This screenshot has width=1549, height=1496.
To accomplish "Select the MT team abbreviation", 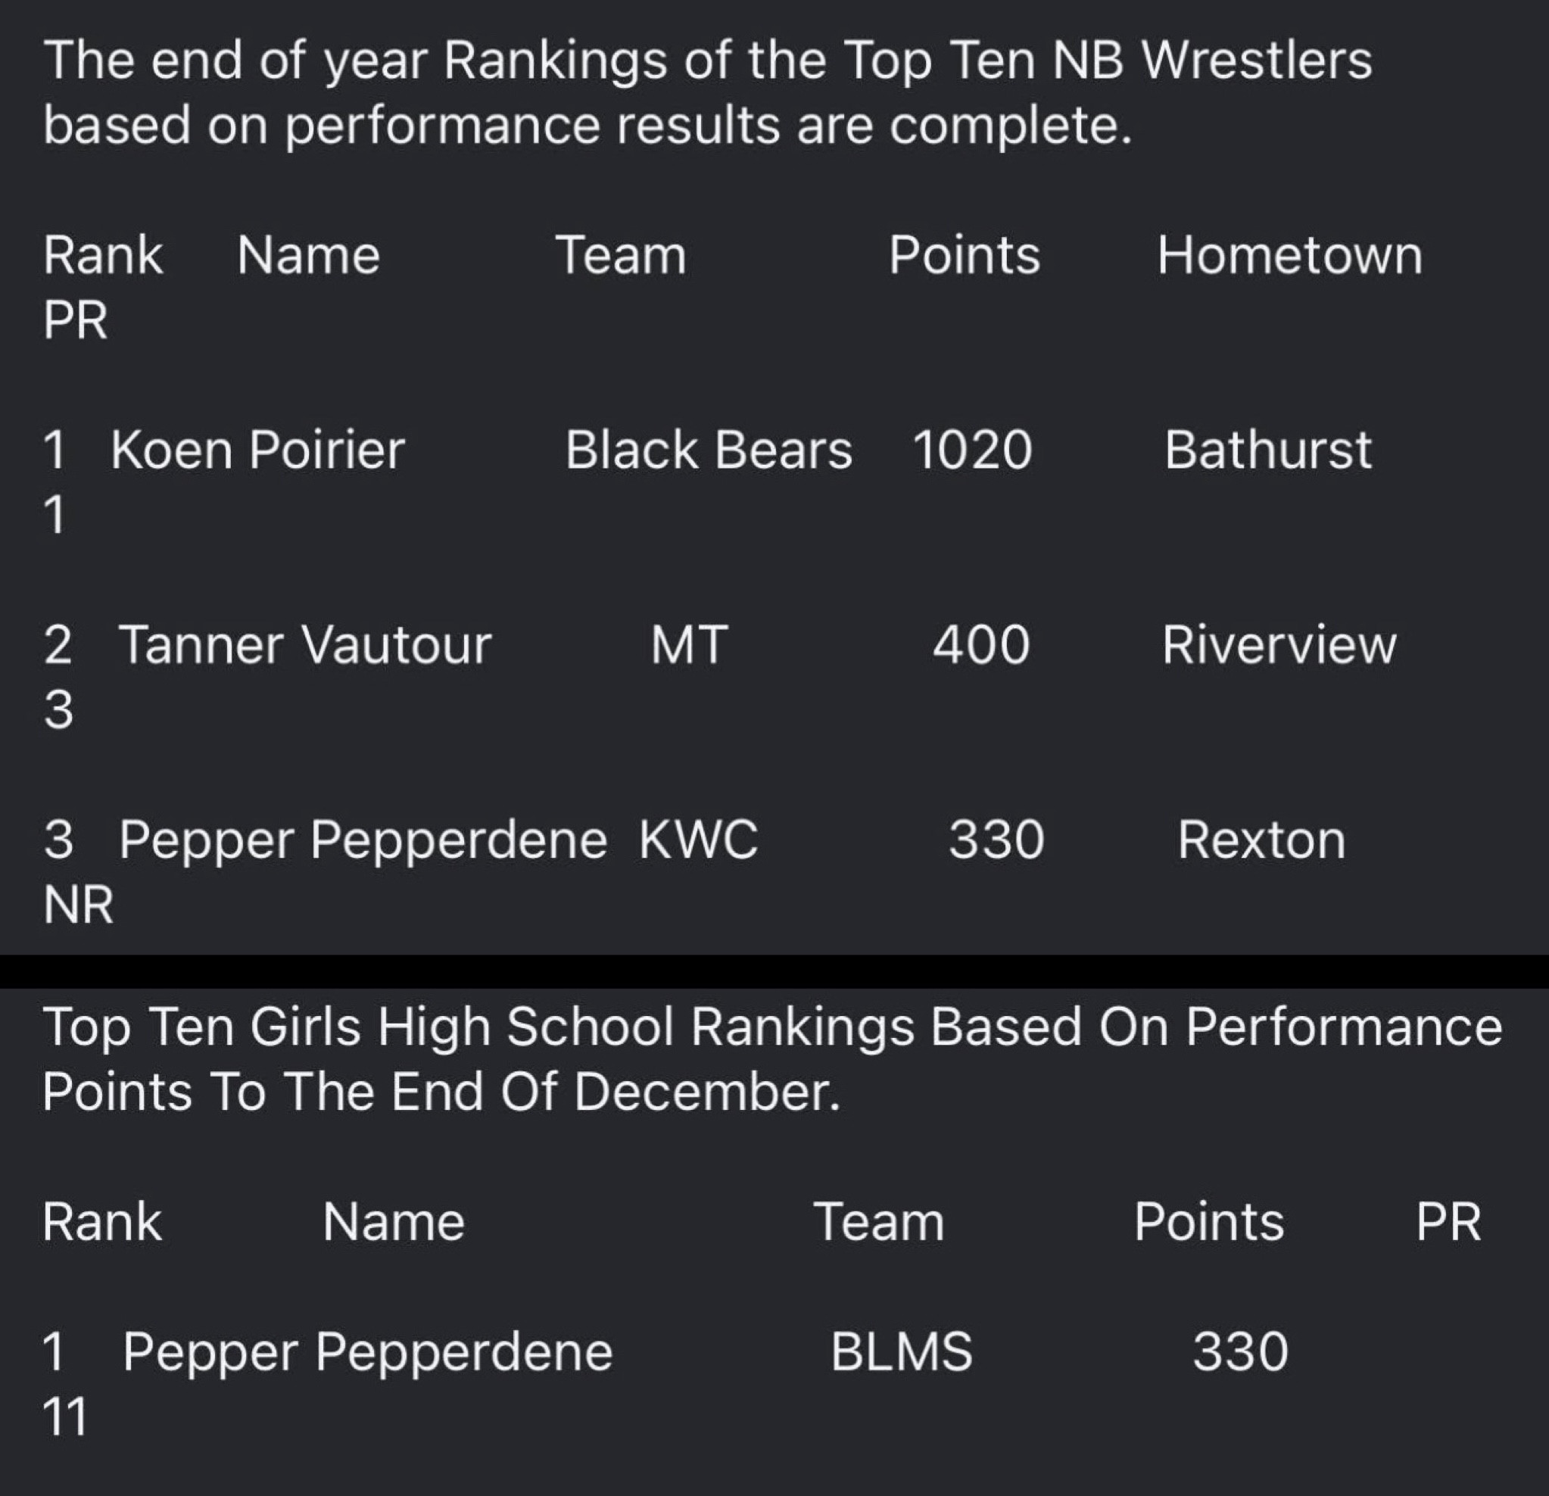I will coord(688,645).
